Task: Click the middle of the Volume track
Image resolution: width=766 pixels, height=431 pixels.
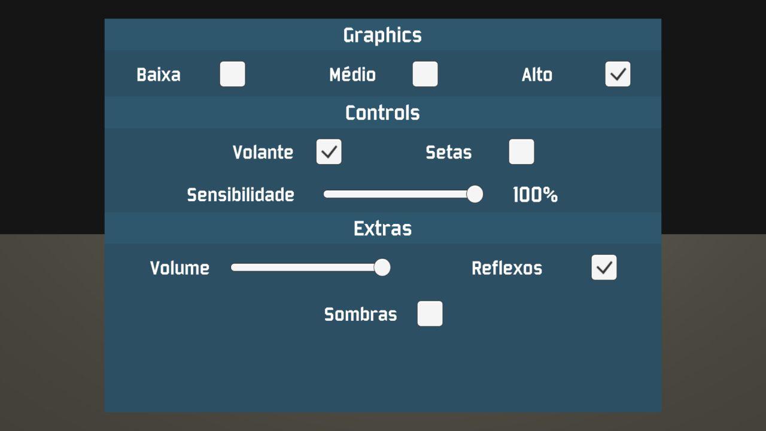Action: pos(305,268)
